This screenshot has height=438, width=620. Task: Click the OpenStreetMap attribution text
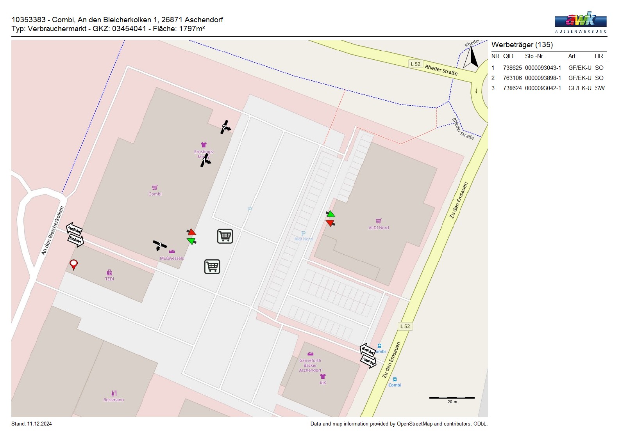[x=398, y=424]
